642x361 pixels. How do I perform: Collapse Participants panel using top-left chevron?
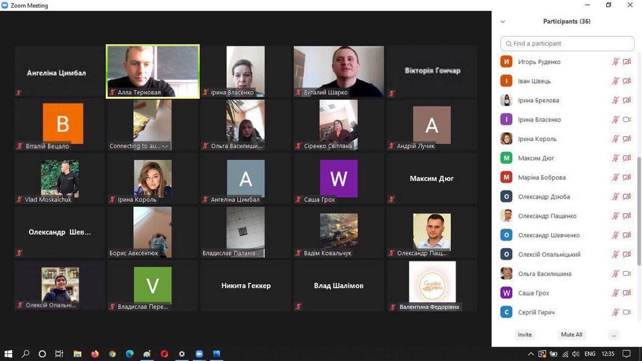502,22
